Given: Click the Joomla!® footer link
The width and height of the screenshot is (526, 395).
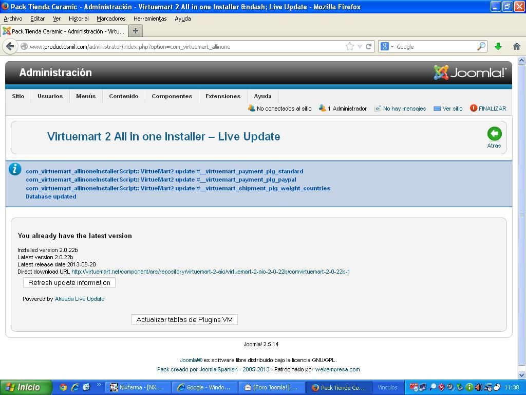Looking at the screenshot, I should coord(191,360).
